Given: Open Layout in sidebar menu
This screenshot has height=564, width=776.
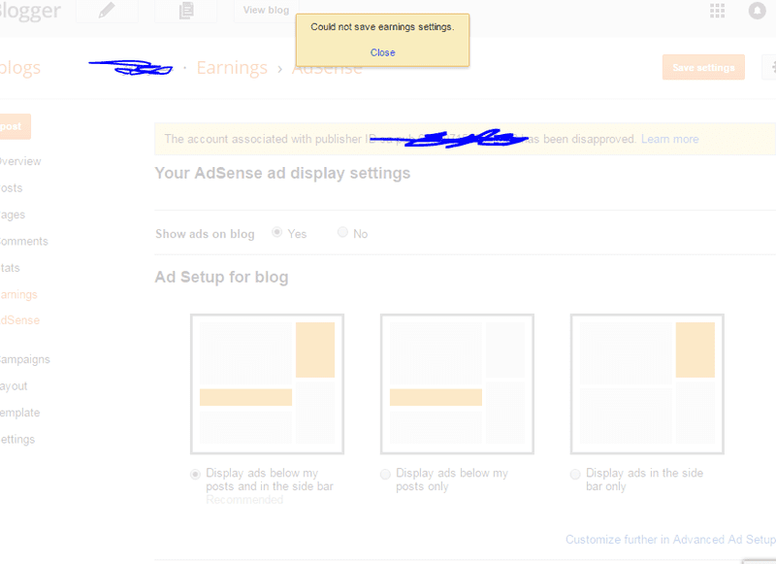Looking at the screenshot, I should (x=14, y=386).
